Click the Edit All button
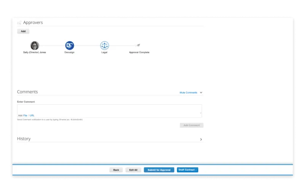This screenshot has height=193, width=305. pos(133,170)
